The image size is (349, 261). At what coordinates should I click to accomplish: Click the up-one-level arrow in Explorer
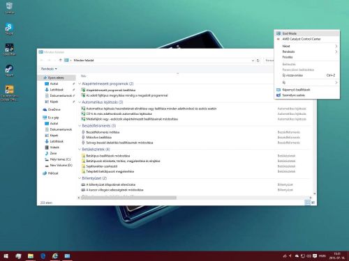61,60
